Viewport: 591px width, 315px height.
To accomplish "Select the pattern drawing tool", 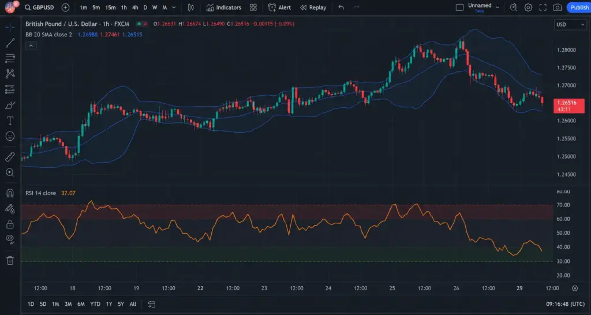I will 10,73.
